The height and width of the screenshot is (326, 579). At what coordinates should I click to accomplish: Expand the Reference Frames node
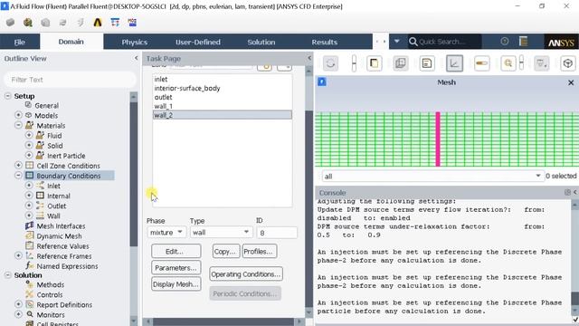click(18, 255)
